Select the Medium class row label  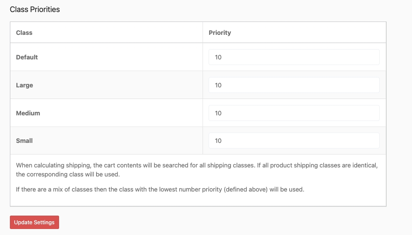[x=28, y=113]
